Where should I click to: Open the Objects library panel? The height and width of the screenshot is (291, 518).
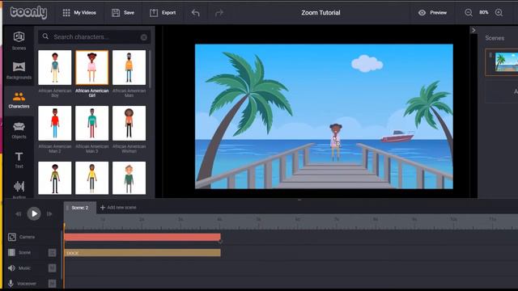tap(19, 130)
